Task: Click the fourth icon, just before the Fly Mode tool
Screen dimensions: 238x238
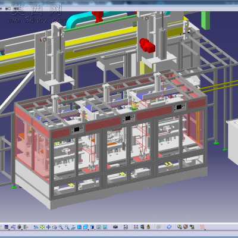Action: coord(26,227)
